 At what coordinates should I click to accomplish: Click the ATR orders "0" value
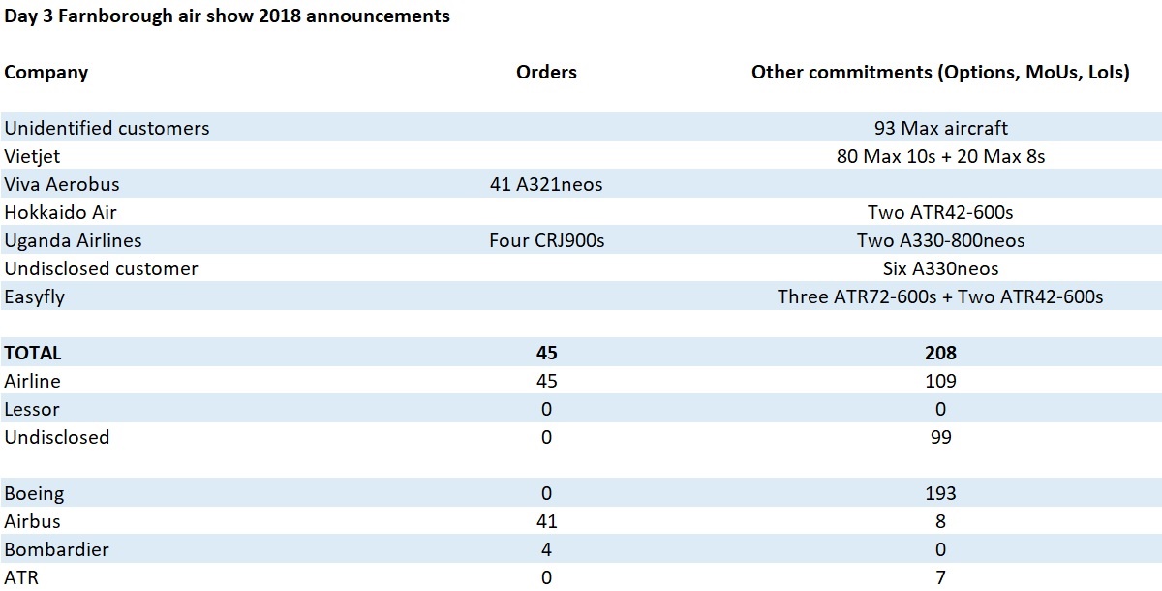click(x=546, y=577)
